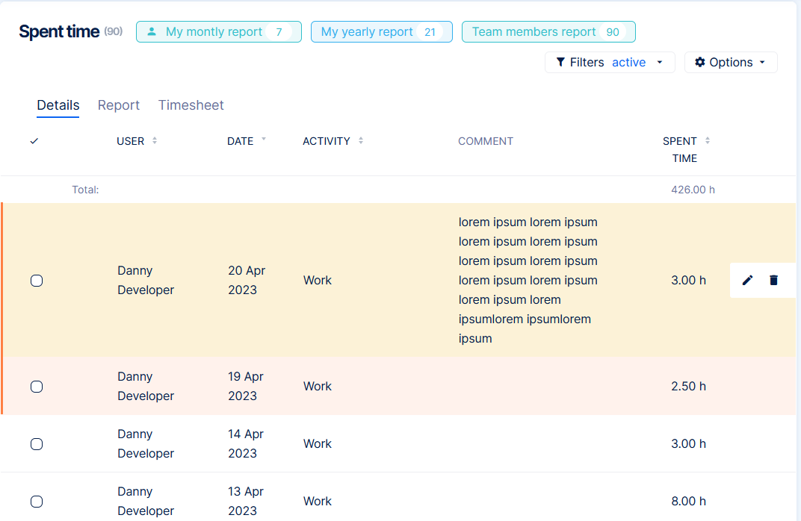Click the lorem ipsum comment text
Image resolution: width=801 pixels, height=521 pixels.
(528, 280)
